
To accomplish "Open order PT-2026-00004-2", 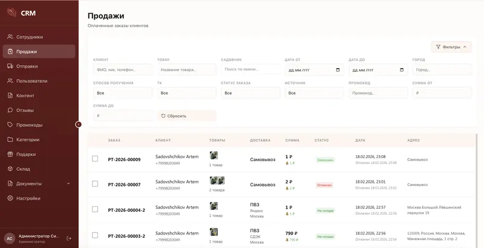I will click(x=126, y=210).
